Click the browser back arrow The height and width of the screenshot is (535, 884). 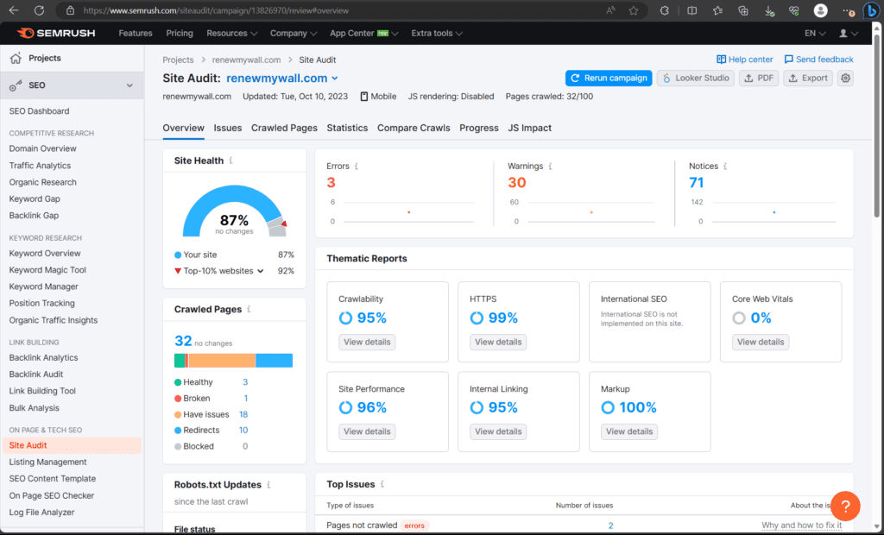[14, 10]
